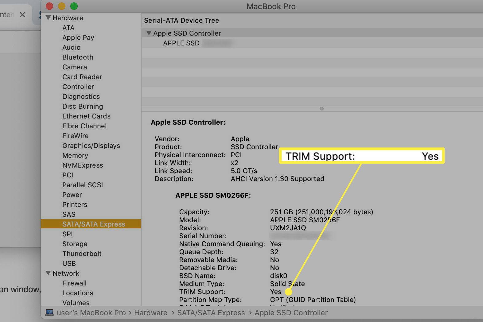483x322 pixels.
Task: Click the APPLE SSD SM0256F heading
Action: (x=213, y=195)
